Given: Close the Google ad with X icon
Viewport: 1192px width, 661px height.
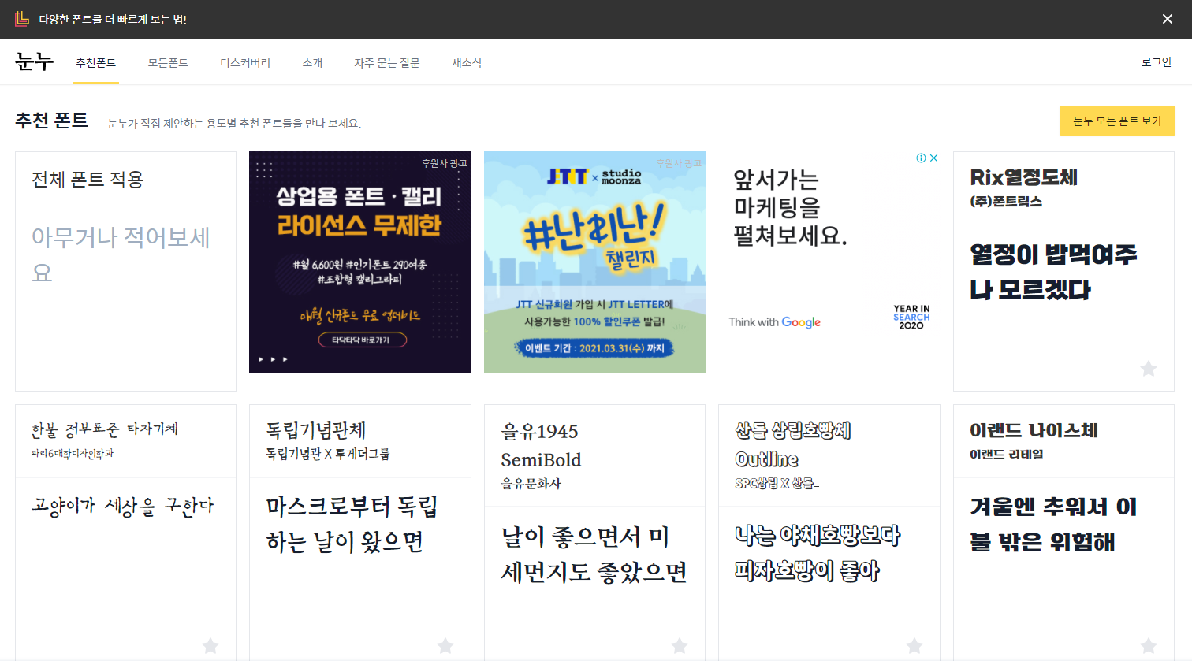Looking at the screenshot, I should pos(934,158).
